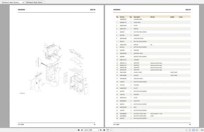The width and height of the screenshot is (204, 132).
Task: Close the first document tab
Action: coord(23,2)
